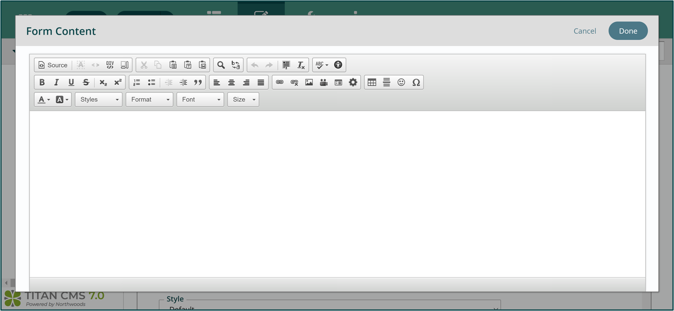
Task: Justify the text
Action: click(x=261, y=82)
